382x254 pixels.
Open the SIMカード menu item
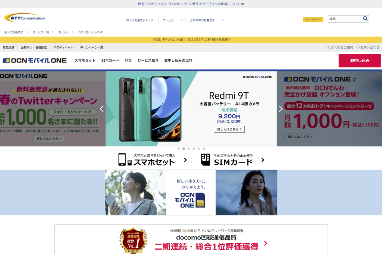click(110, 61)
